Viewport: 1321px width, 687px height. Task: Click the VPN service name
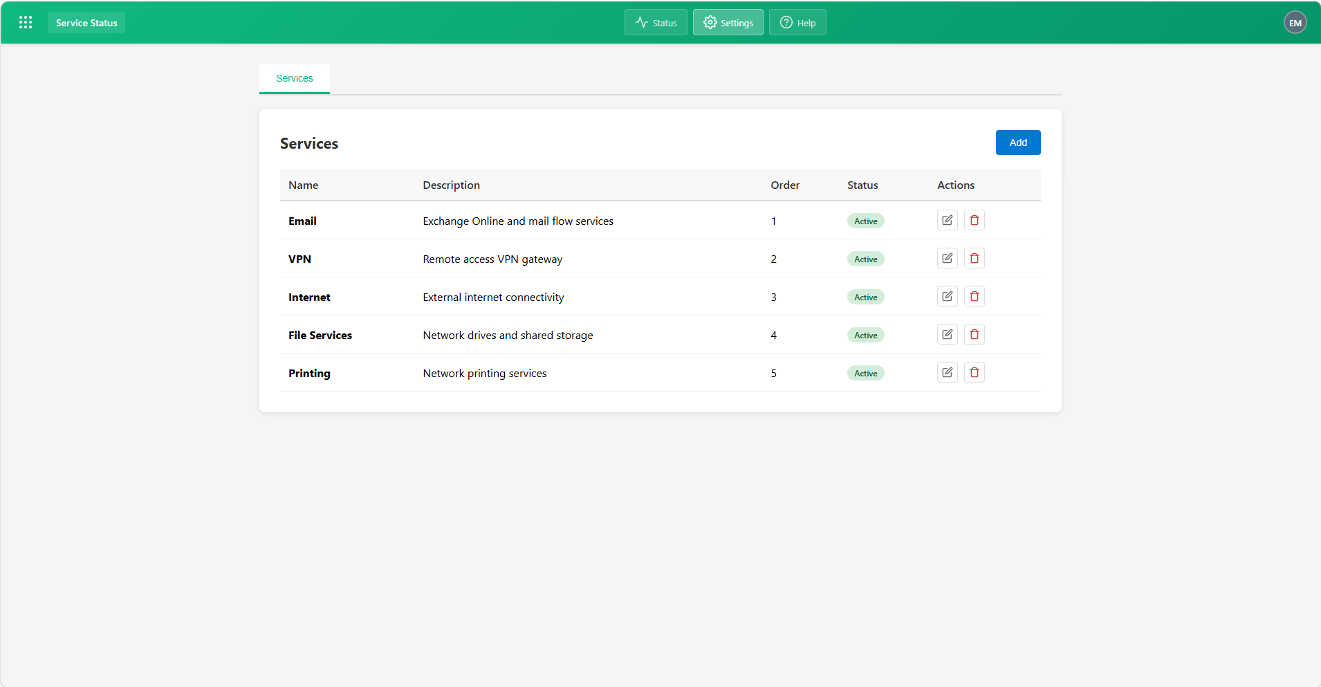pos(299,259)
